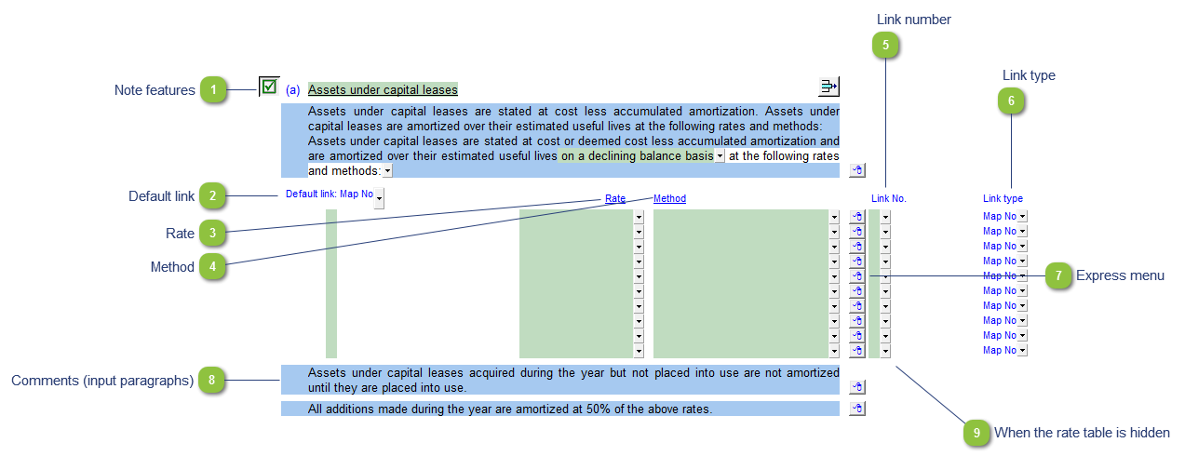Open the Link type Map No dropdown in last row
The height and width of the screenshot is (456, 1185).
click(x=1022, y=351)
